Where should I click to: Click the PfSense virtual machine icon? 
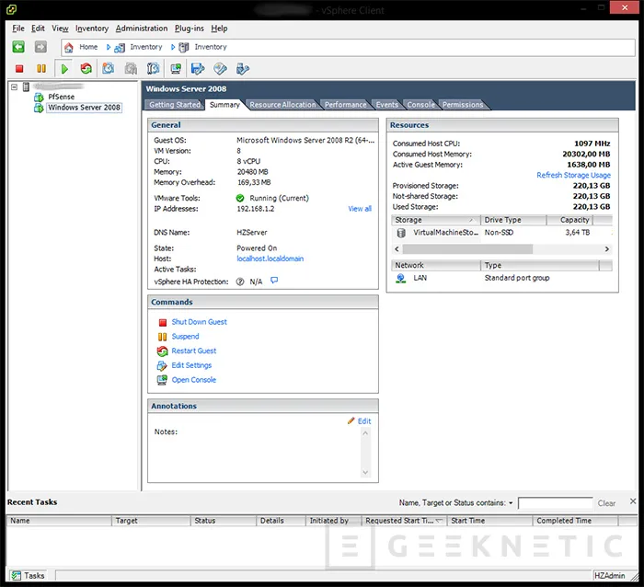pos(39,97)
